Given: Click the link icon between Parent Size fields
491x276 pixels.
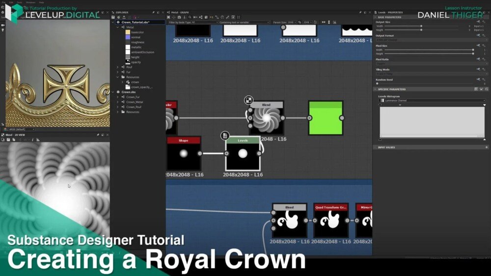Looking at the screenshot, I should 300,22.
